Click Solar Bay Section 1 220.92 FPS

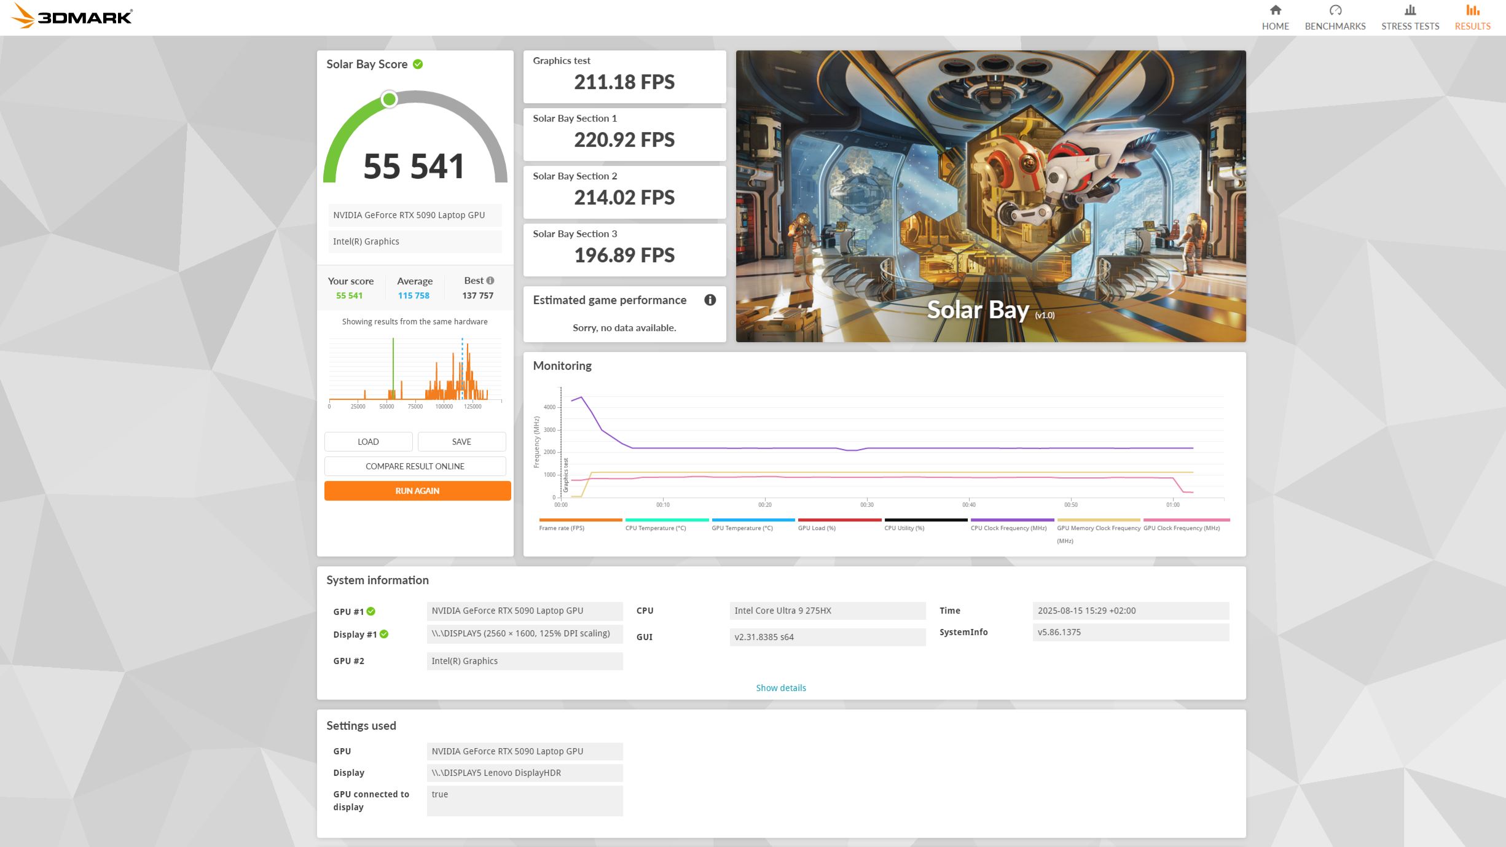coord(625,135)
